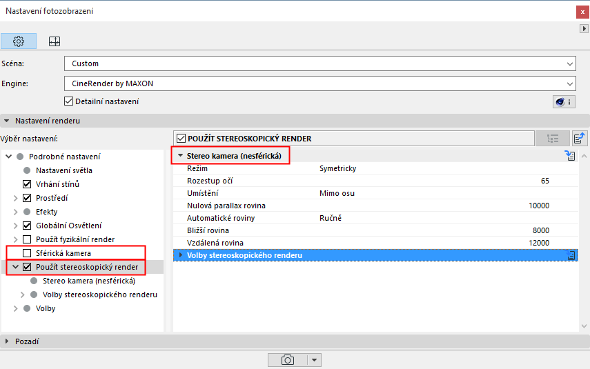Edit Bližší rovina value 8000
The height and width of the screenshot is (369, 590).
pos(541,230)
